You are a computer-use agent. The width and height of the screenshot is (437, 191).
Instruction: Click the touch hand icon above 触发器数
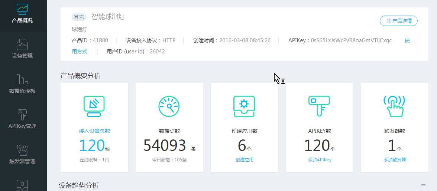394,106
